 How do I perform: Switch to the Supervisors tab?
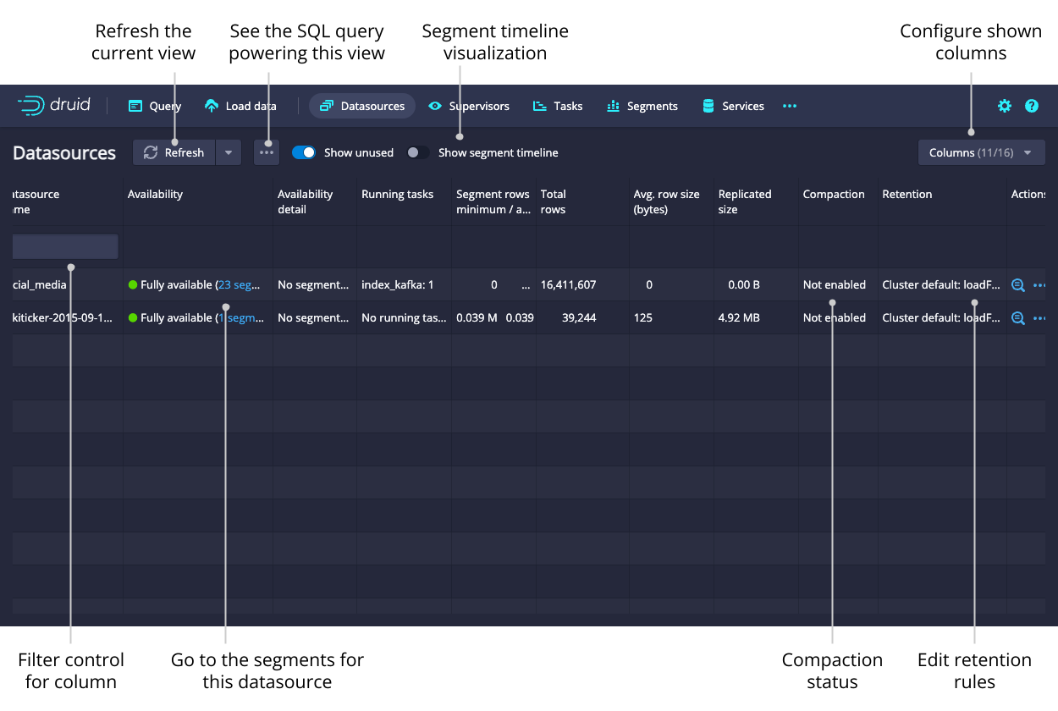(x=469, y=106)
